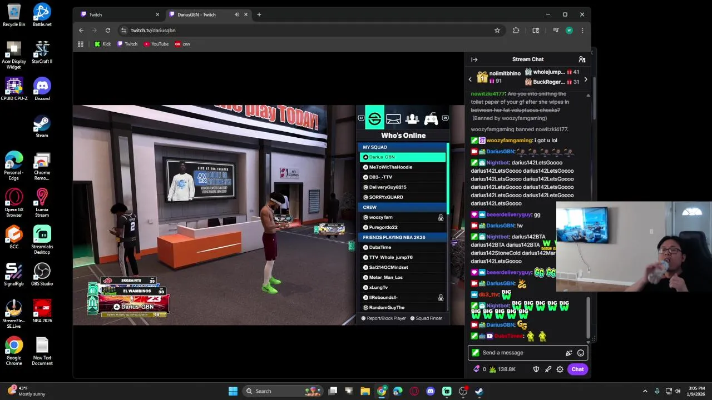Open a new browser tab
The width and height of the screenshot is (712, 400).
click(x=259, y=14)
